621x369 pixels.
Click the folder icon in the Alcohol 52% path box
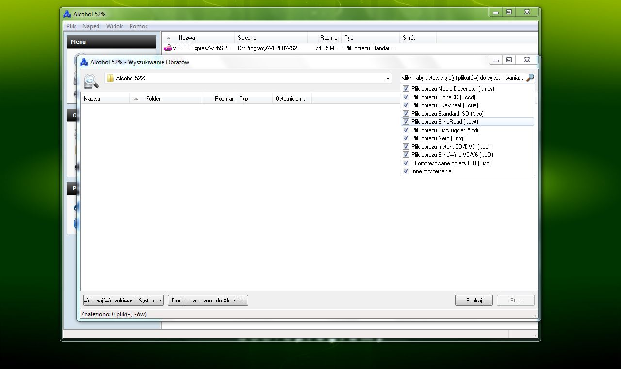pyautogui.click(x=110, y=78)
